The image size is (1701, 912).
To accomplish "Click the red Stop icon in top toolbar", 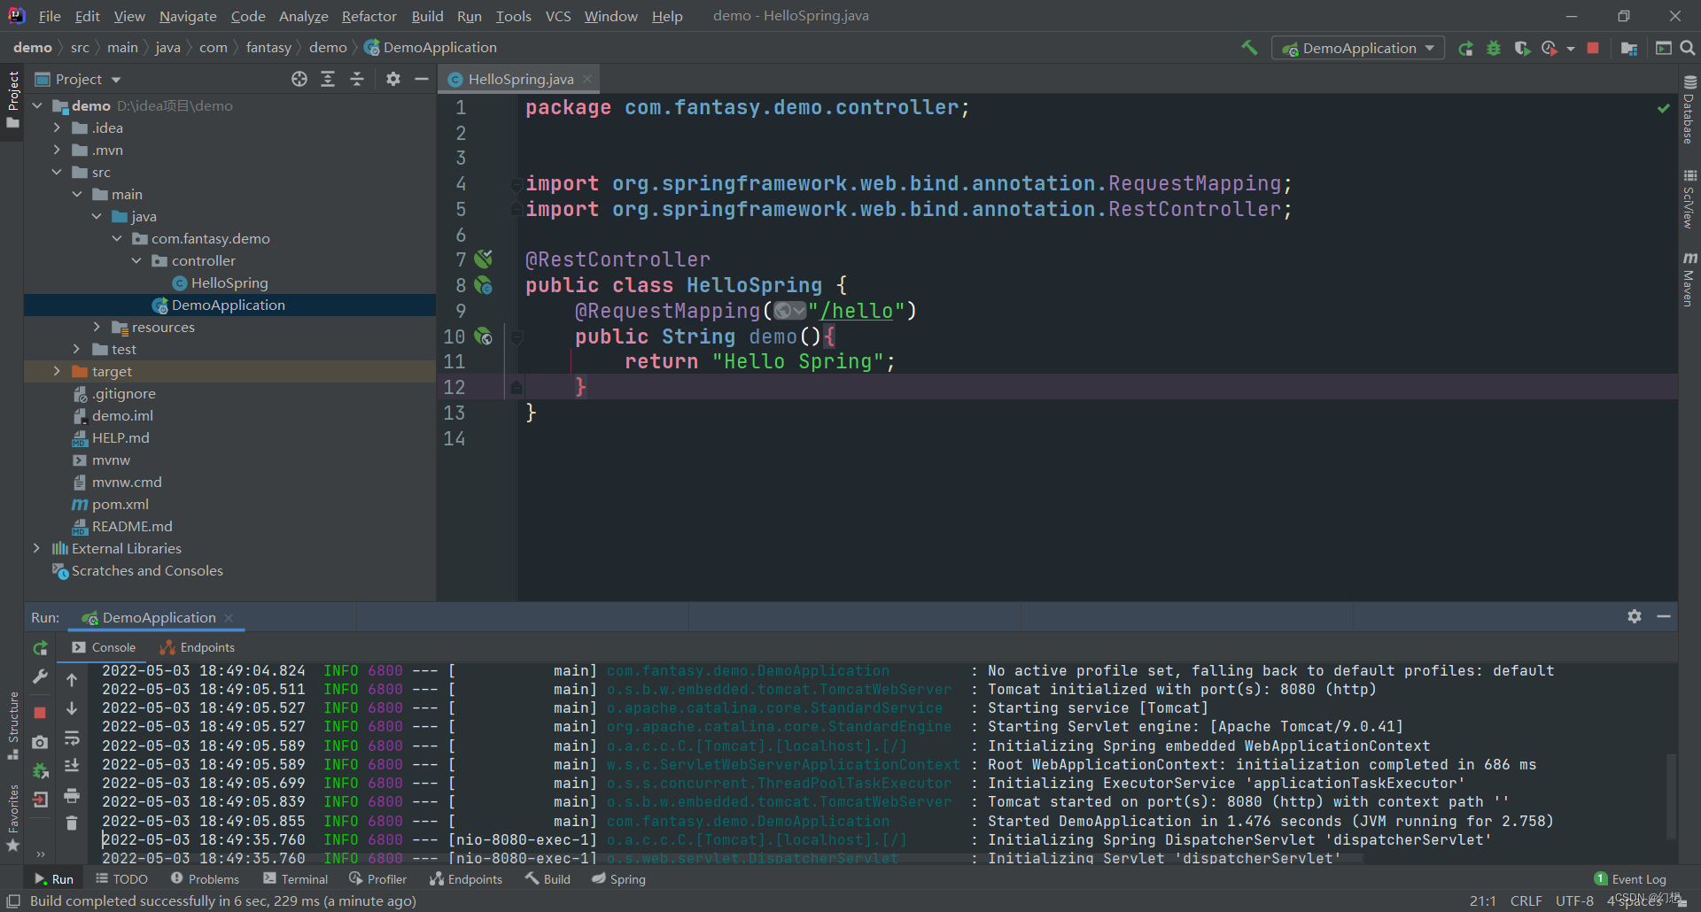I will (1593, 48).
